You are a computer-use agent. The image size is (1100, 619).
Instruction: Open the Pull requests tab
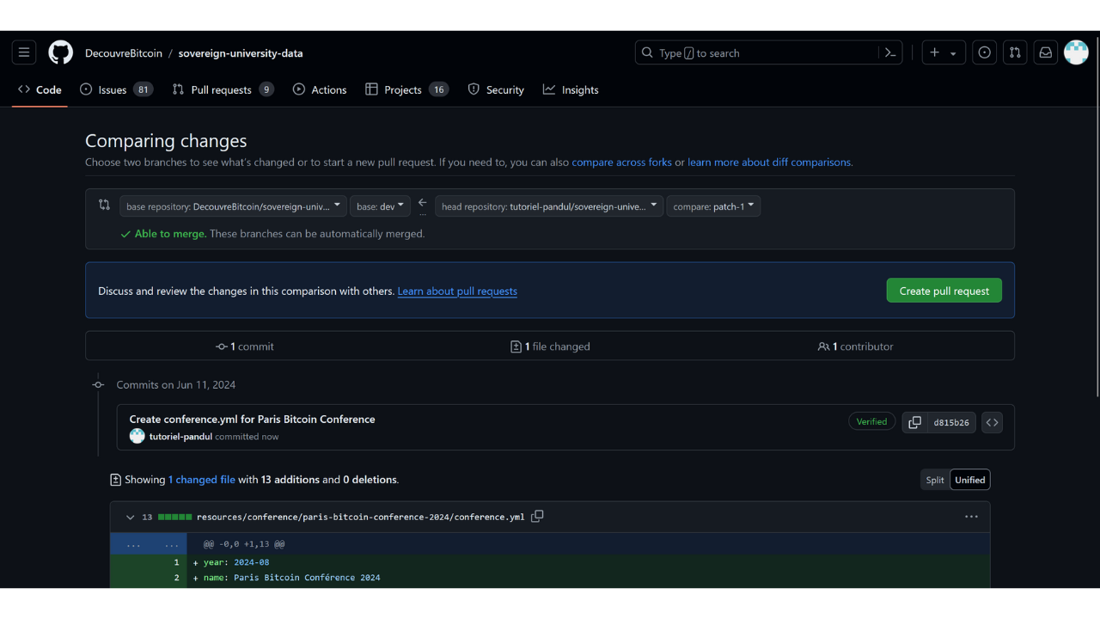[x=223, y=89]
